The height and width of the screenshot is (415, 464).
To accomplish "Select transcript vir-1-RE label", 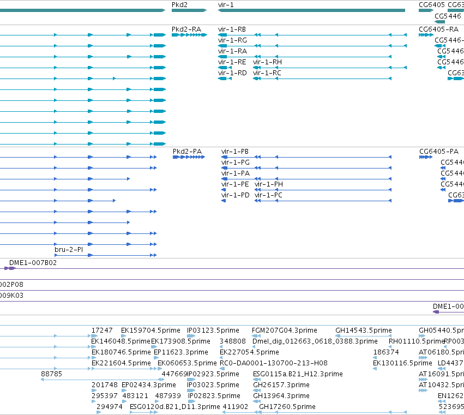I will (232, 62).
